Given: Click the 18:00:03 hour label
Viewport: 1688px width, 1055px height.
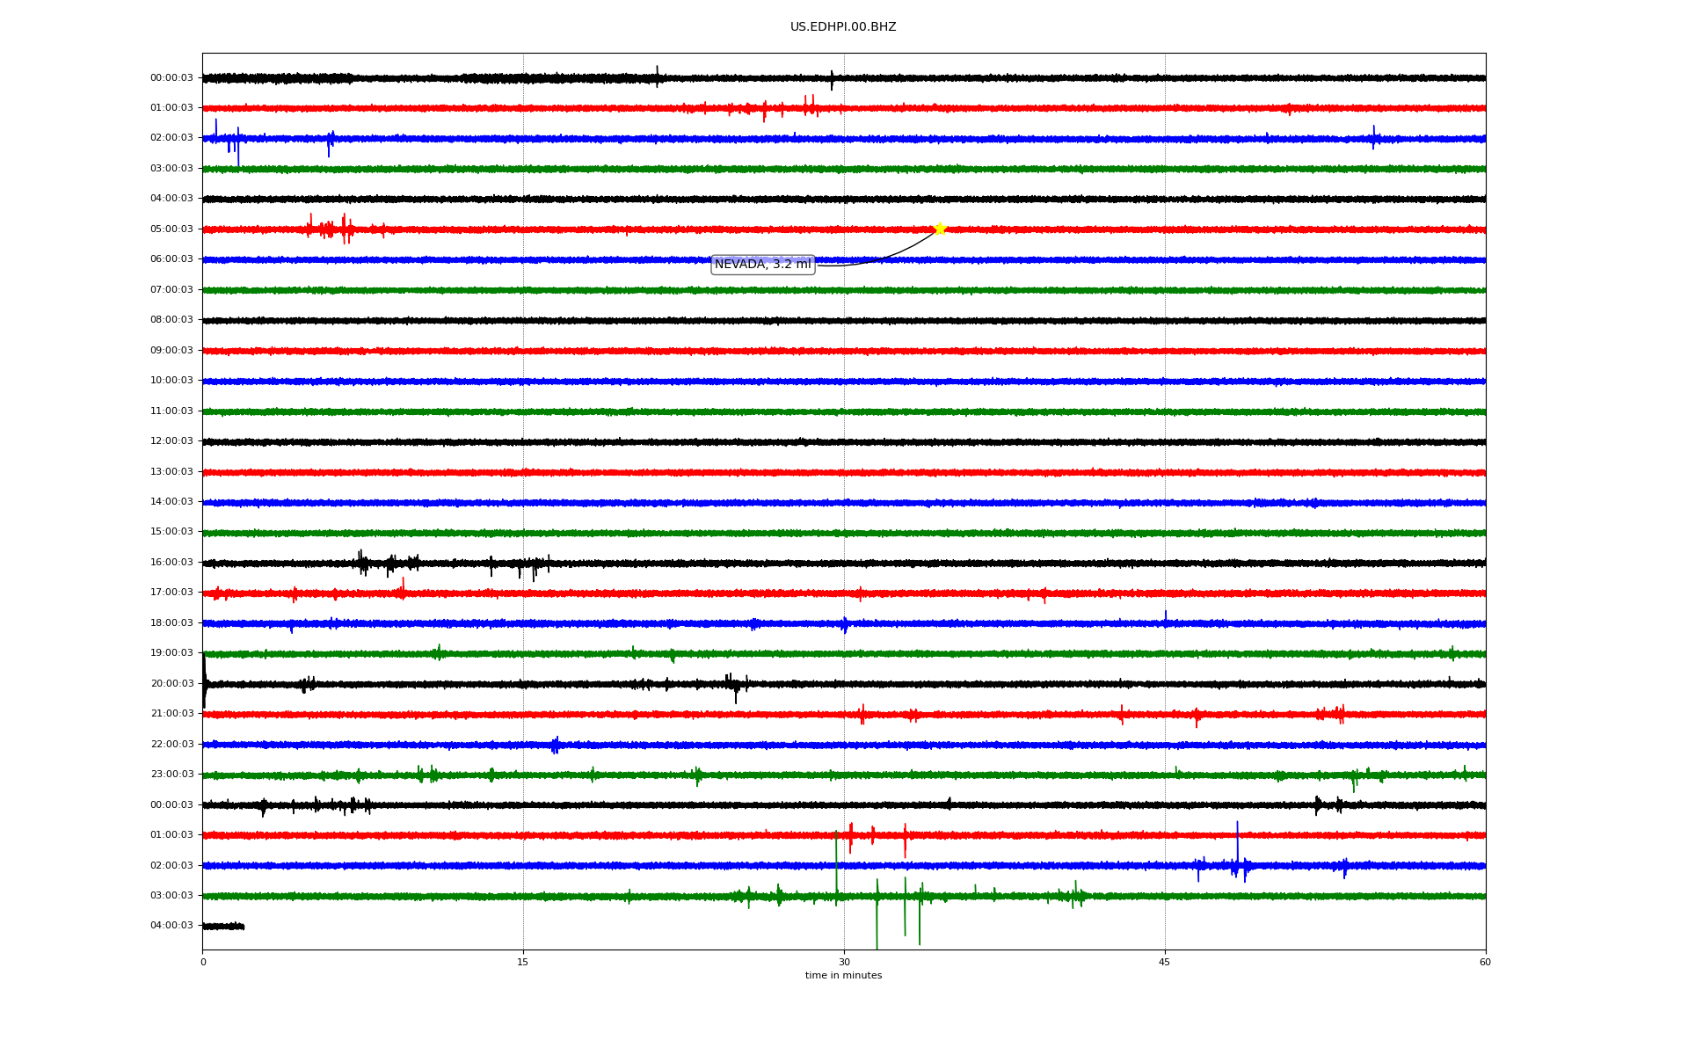Looking at the screenshot, I should pyautogui.click(x=171, y=623).
